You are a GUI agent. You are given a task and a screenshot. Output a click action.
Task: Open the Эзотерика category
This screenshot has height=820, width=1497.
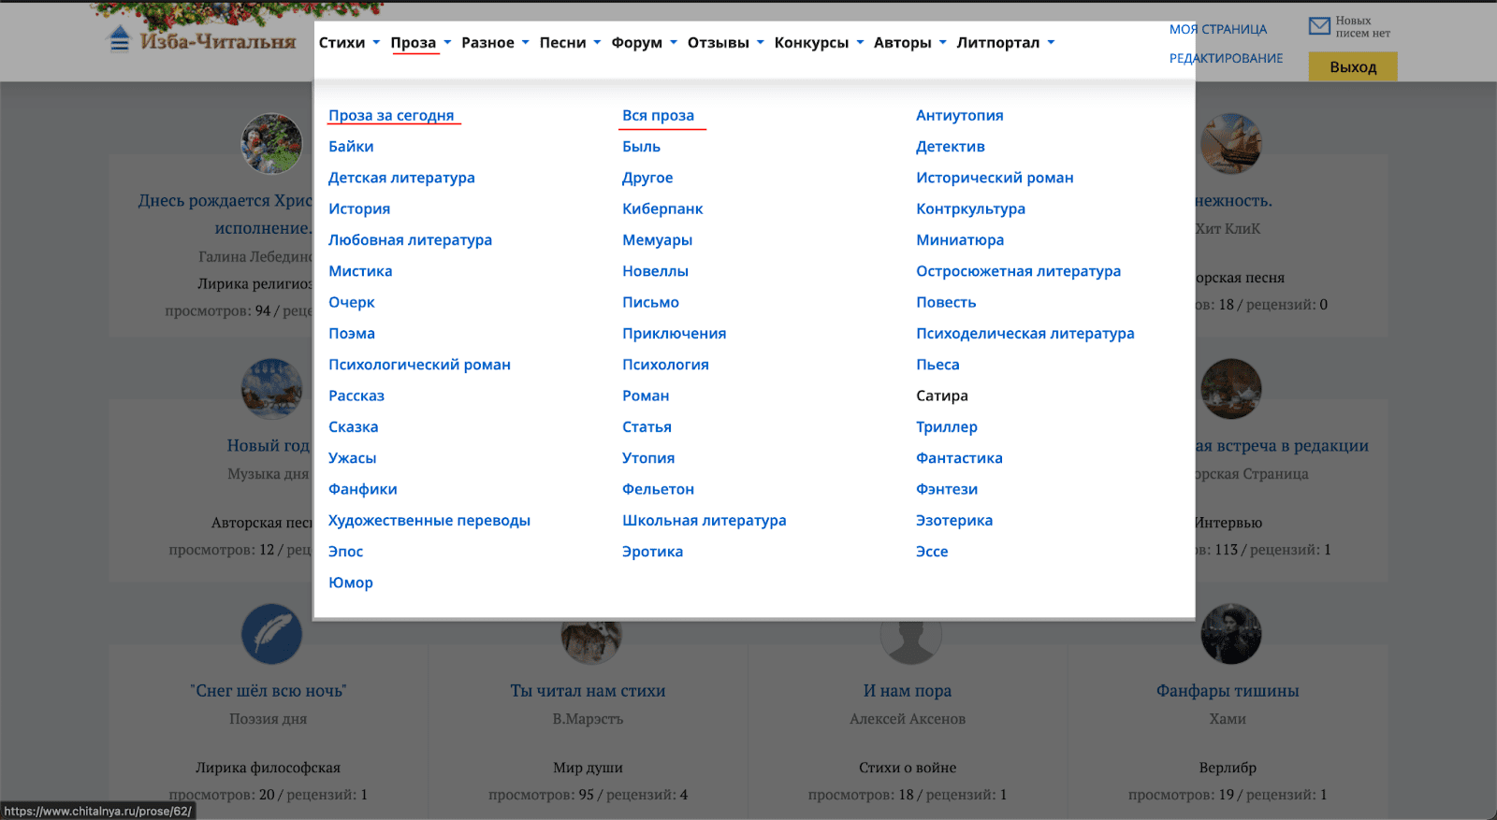tap(954, 521)
